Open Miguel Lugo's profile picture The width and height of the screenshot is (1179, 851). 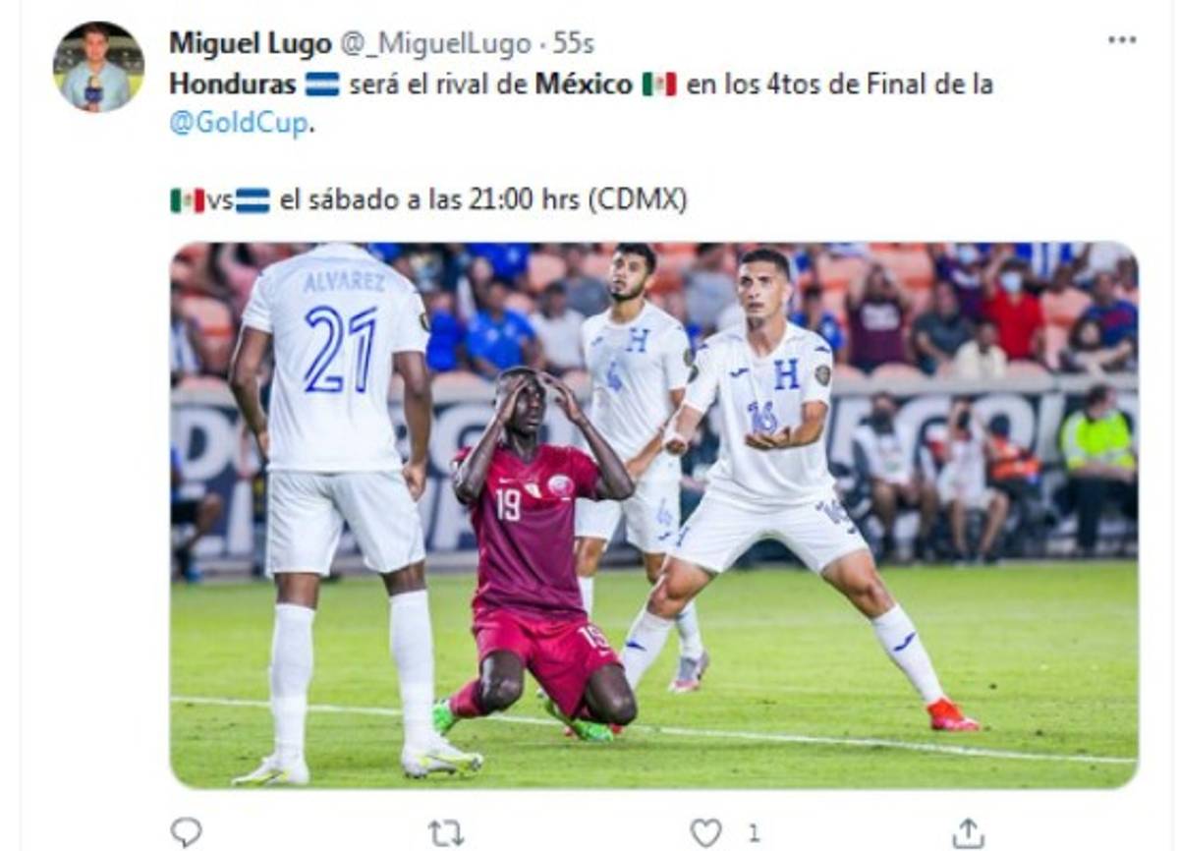click(98, 67)
